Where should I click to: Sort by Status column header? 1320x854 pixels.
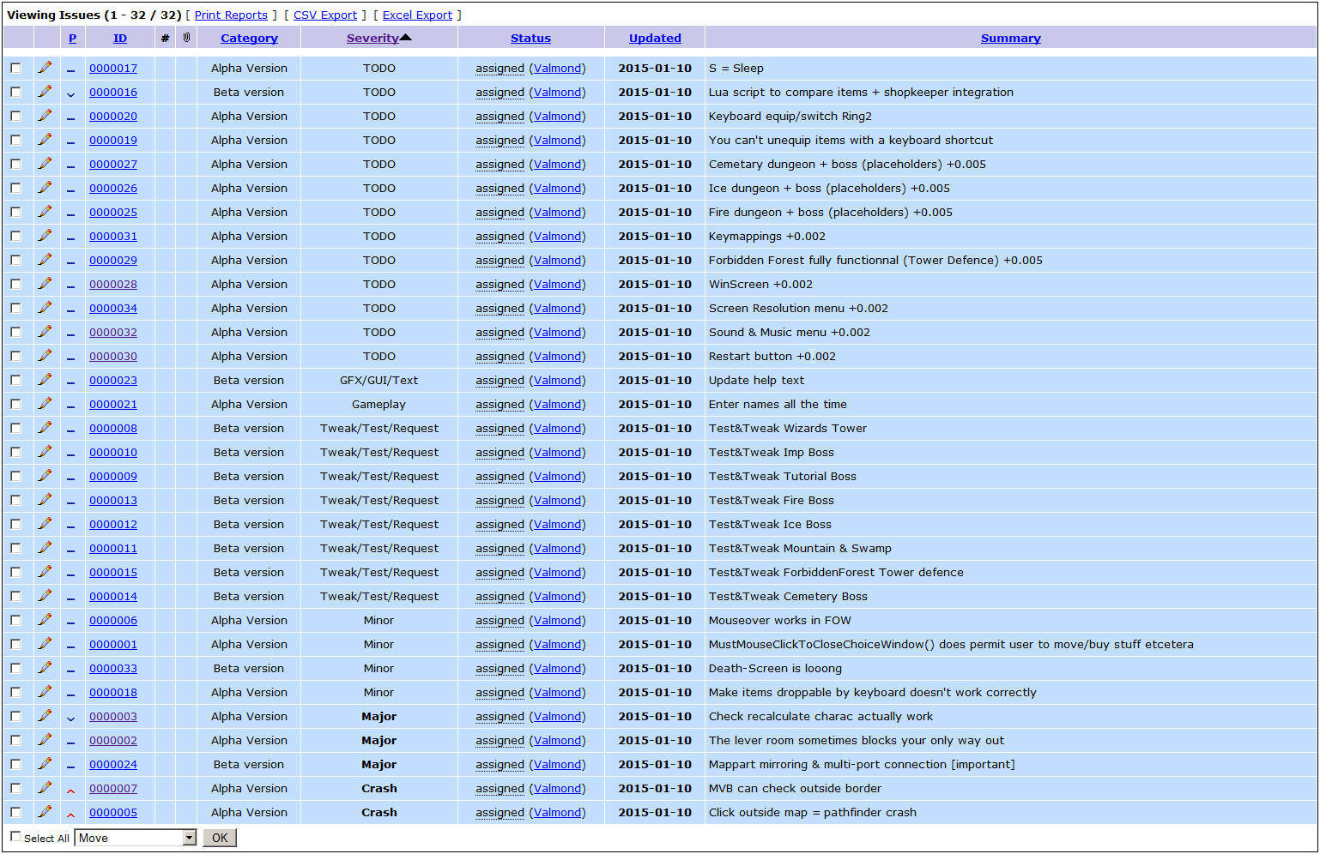click(x=530, y=38)
